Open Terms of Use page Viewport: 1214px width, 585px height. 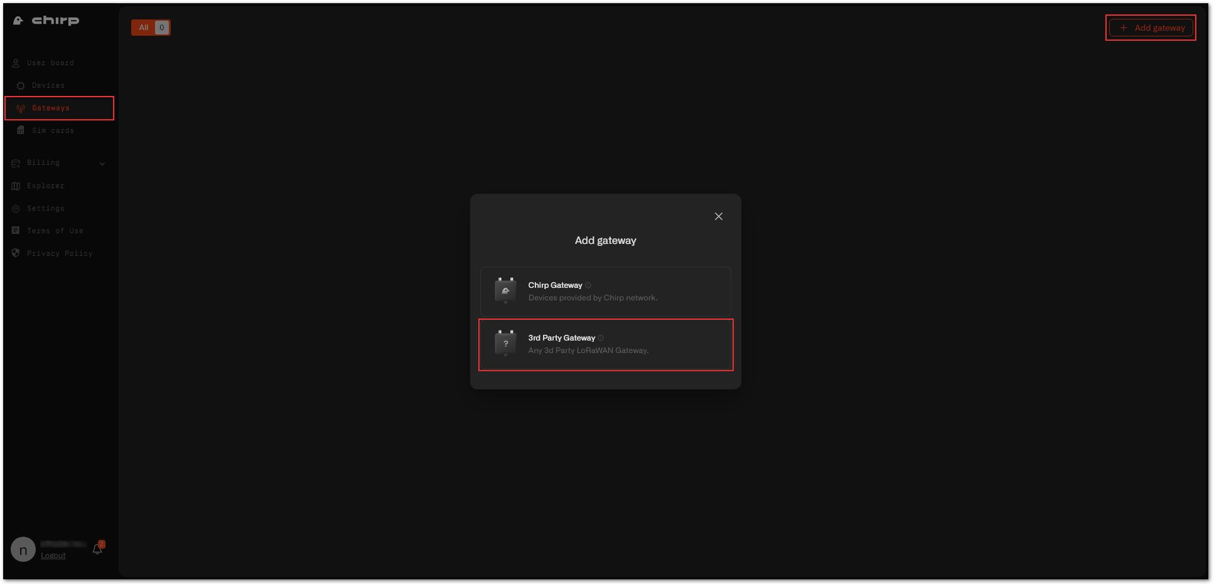coord(55,231)
